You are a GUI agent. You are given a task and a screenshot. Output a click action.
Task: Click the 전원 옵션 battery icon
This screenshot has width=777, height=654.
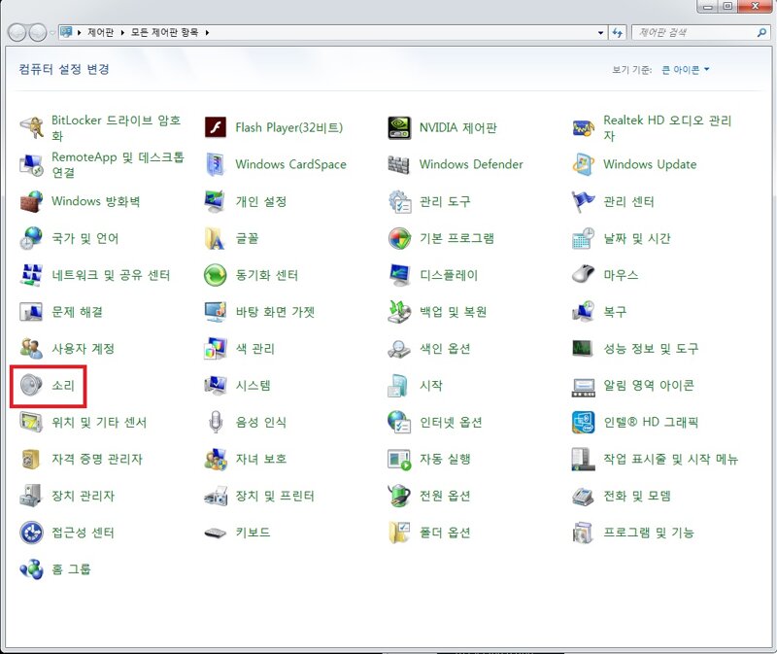399,496
